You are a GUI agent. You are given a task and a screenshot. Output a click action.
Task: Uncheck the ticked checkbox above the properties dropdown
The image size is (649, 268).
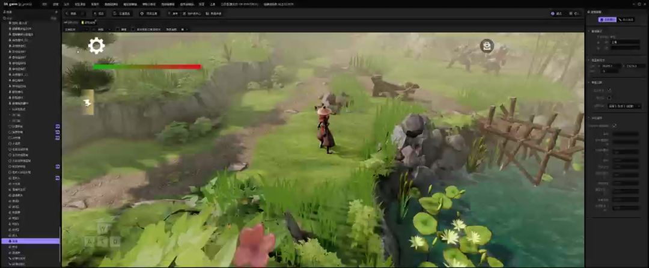tap(609, 90)
